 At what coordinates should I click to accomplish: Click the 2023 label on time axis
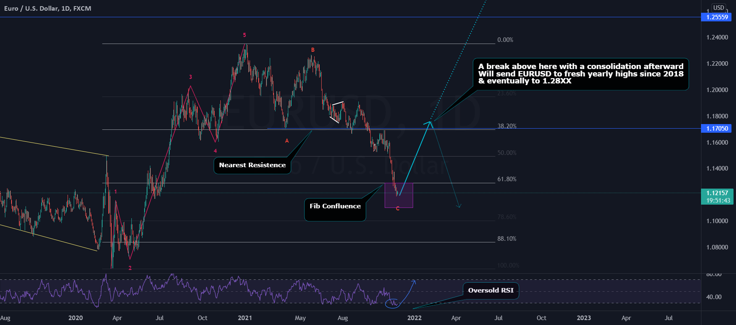click(584, 318)
